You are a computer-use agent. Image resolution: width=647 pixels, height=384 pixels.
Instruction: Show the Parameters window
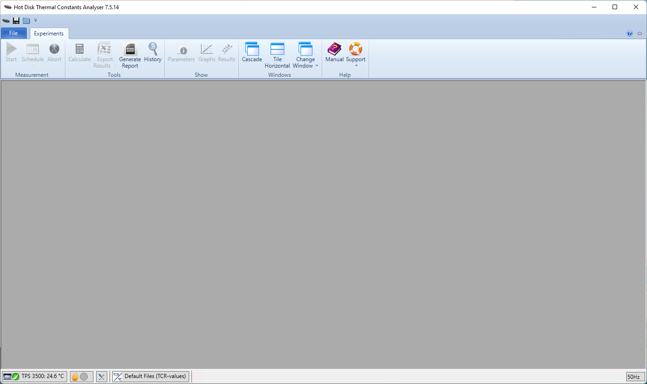tap(181, 53)
